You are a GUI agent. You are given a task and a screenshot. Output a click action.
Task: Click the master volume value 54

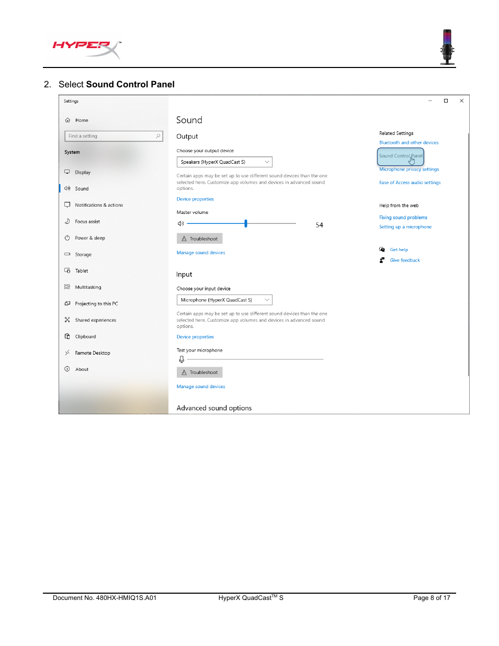click(319, 225)
